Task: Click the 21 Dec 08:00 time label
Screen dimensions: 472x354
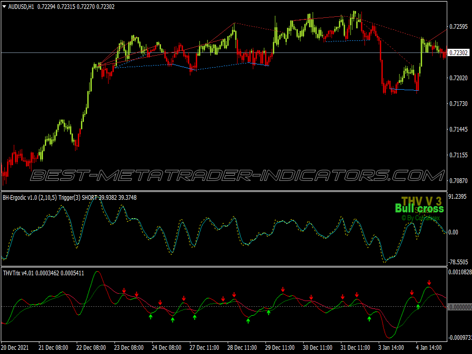Action: point(53,348)
